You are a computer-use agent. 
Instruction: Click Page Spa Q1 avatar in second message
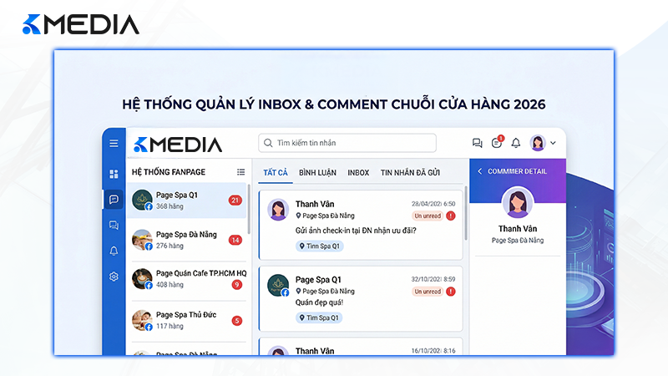(278, 285)
